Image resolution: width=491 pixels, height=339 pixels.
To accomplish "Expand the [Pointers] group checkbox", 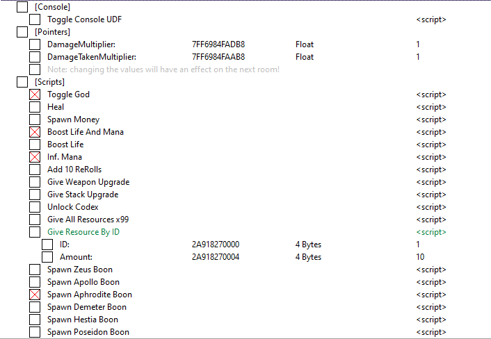I will [x=22, y=32].
